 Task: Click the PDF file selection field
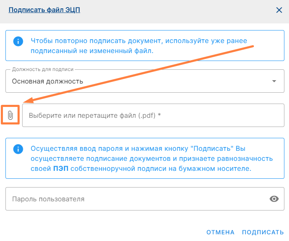[x=150, y=115]
